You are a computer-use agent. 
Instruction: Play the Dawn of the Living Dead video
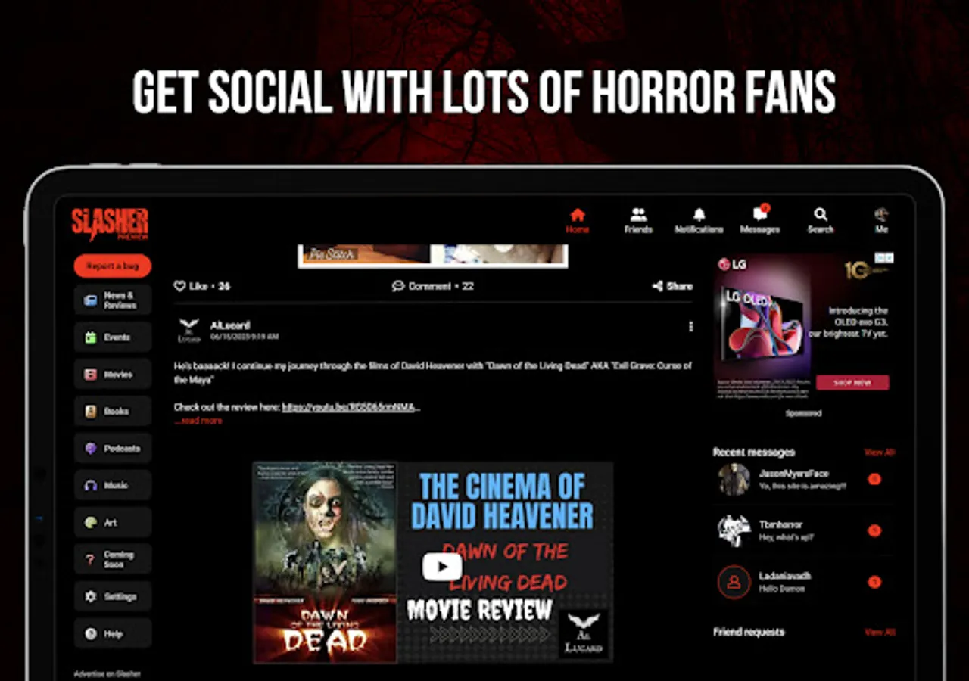(x=442, y=567)
